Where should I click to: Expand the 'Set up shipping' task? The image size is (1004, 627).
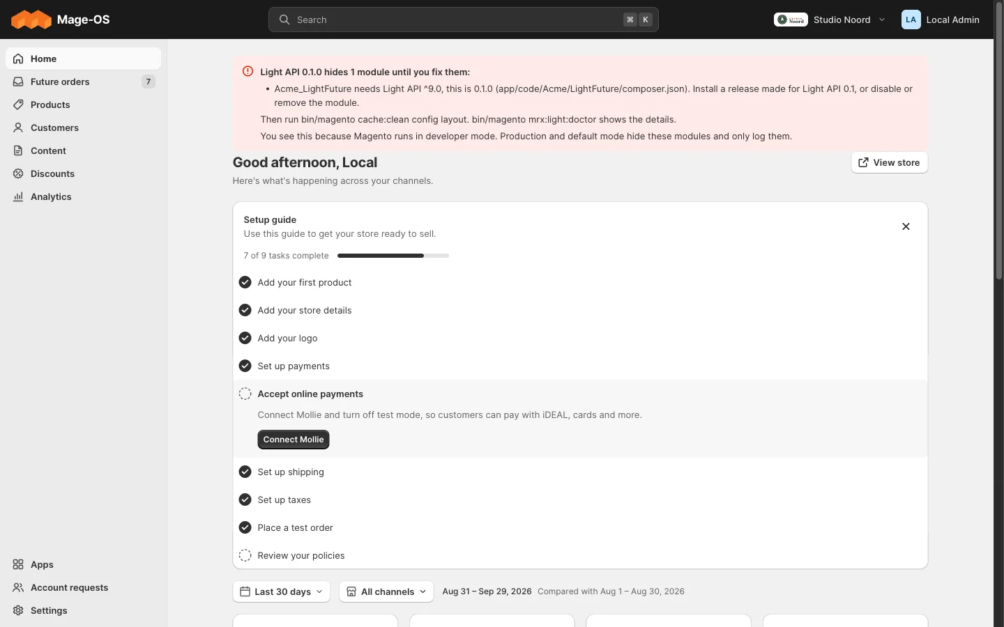(x=580, y=472)
